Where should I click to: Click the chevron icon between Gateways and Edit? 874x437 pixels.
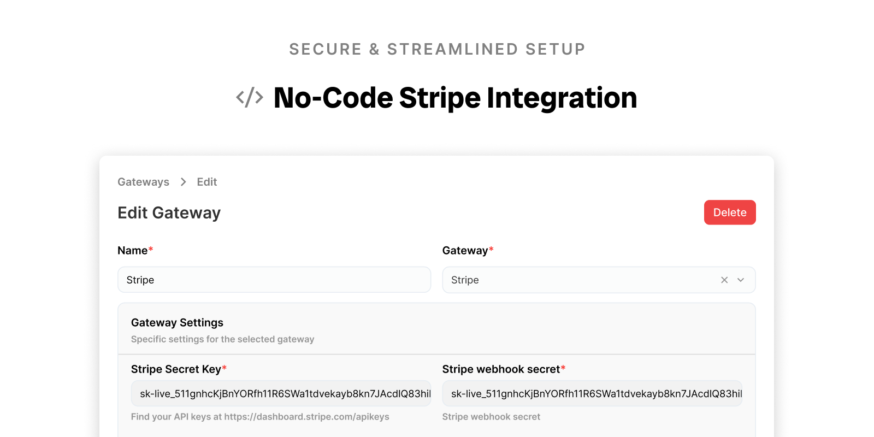tap(183, 181)
